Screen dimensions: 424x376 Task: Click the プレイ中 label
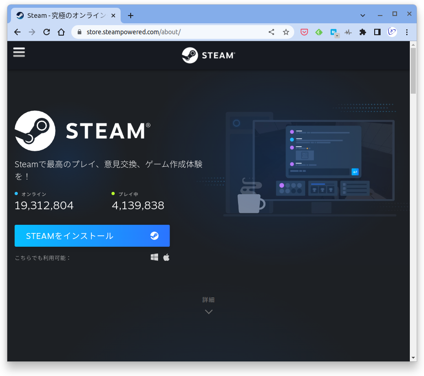click(x=128, y=194)
